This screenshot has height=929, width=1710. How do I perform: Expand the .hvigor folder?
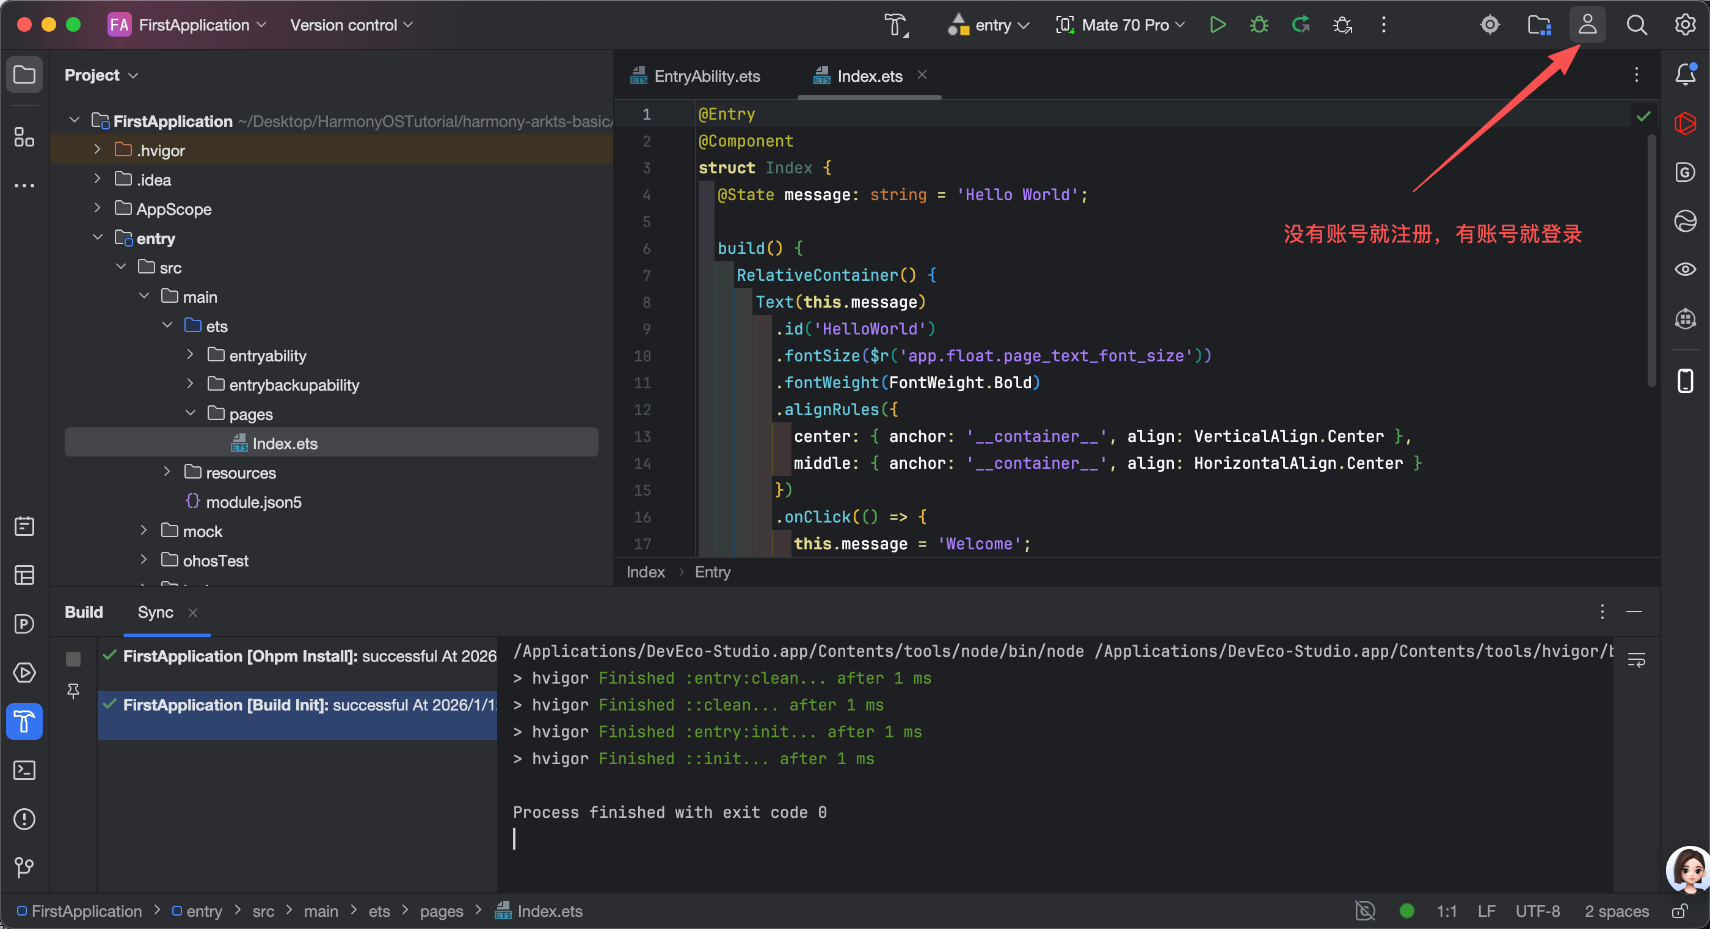(x=98, y=150)
